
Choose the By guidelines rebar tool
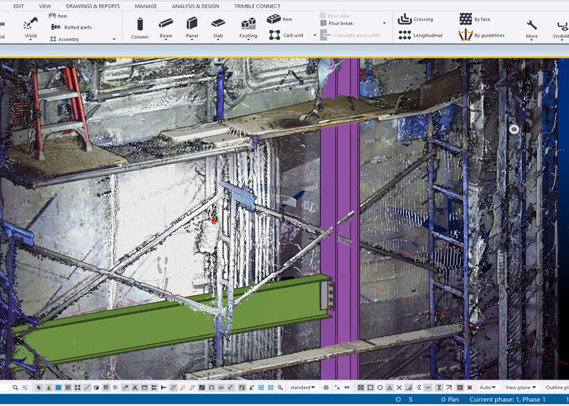[x=465, y=35]
